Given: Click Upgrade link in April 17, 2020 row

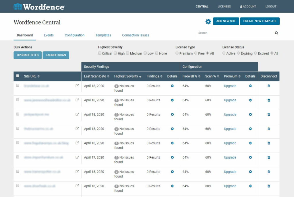Looking at the screenshot, I should coord(230,157).
